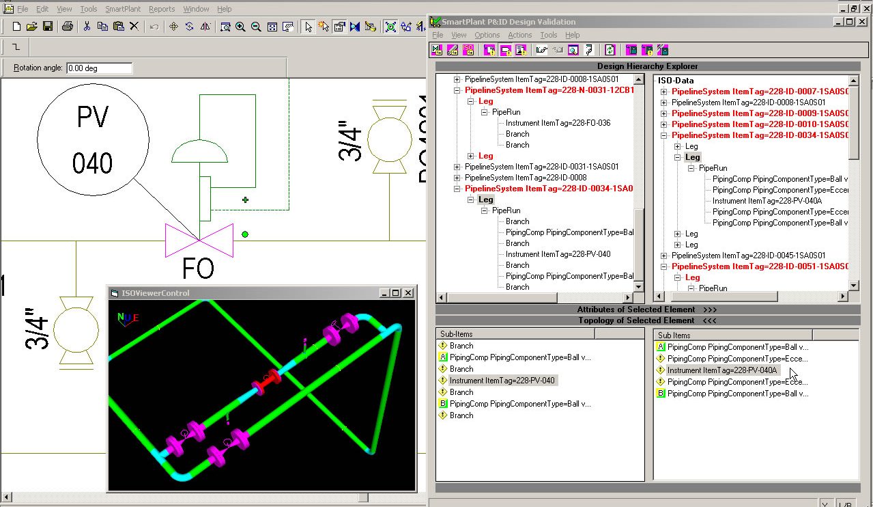
Task: Click the green refresh icon in Validation toolbar
Action: (x=610, y=50)
